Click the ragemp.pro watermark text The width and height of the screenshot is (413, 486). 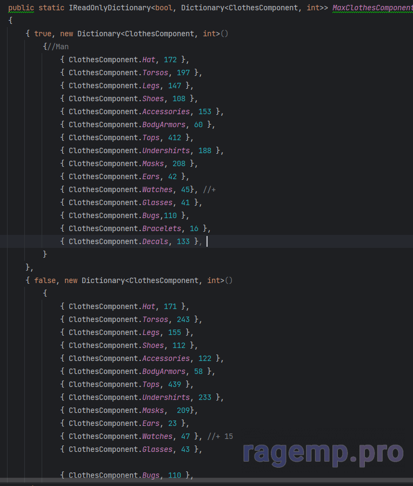(x=323, y=454)
